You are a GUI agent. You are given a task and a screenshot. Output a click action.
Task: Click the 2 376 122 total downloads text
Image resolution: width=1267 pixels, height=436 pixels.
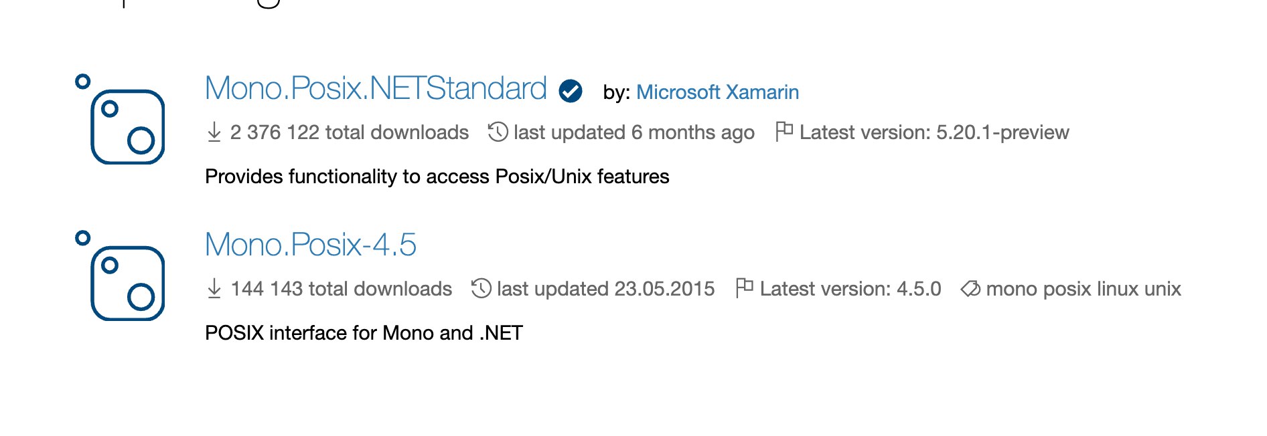pos(350,132)
